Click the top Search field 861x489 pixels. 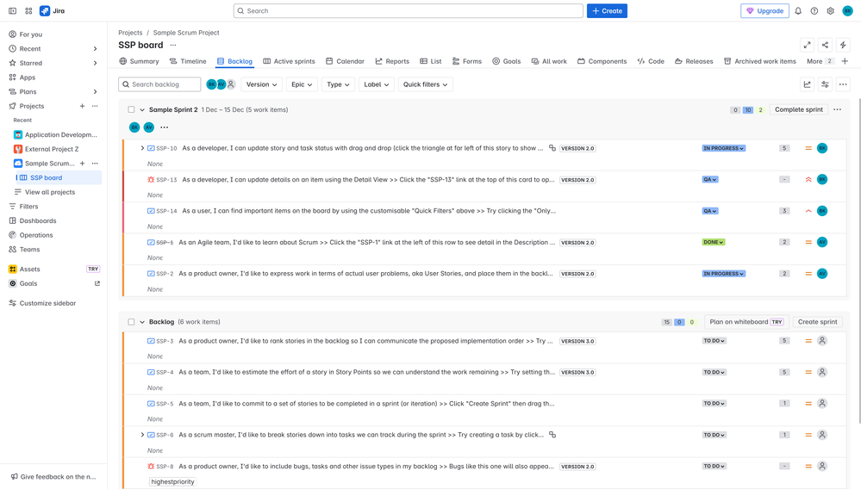point(408,11)
